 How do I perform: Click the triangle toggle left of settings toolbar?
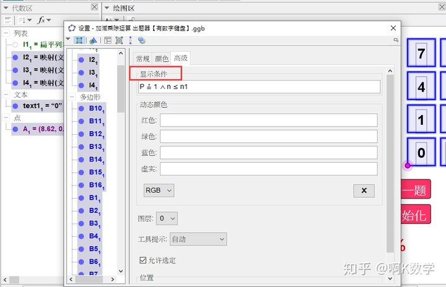click(68, 39)
